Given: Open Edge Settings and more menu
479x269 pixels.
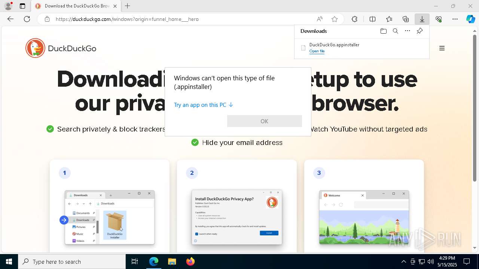Looking at the screenshot, I should coord(455,19).
